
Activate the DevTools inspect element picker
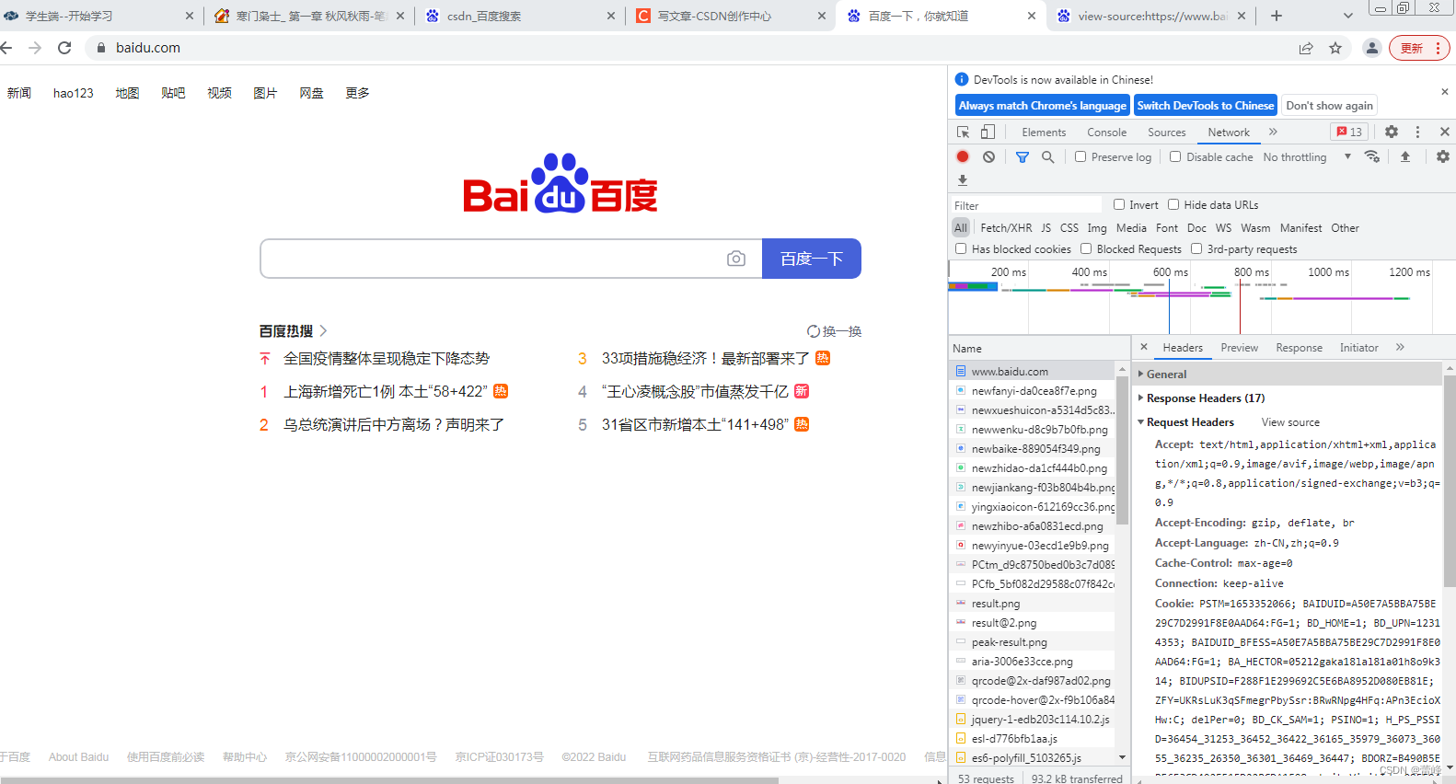964,132
